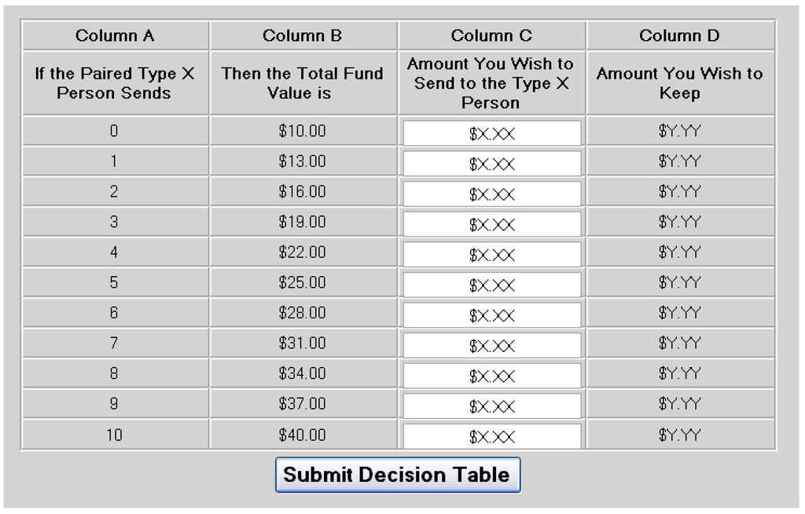The width and height of the screenshot is (805, 514).
Task: Click the $Y.YY keep amount in row 10
Action: pyautogui.click(x=680, y=435)
